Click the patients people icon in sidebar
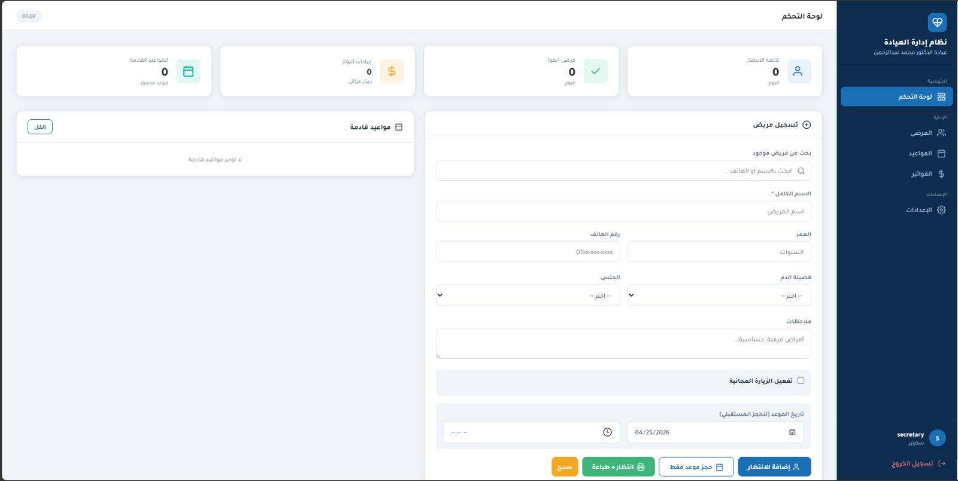 [941, 133]
